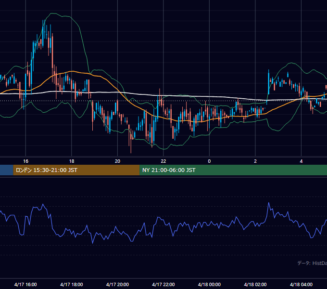This screenshot has width=327, height=289.
Task: Click the HistData data source text
Action: pyautogui.click(x=312, y=263)
